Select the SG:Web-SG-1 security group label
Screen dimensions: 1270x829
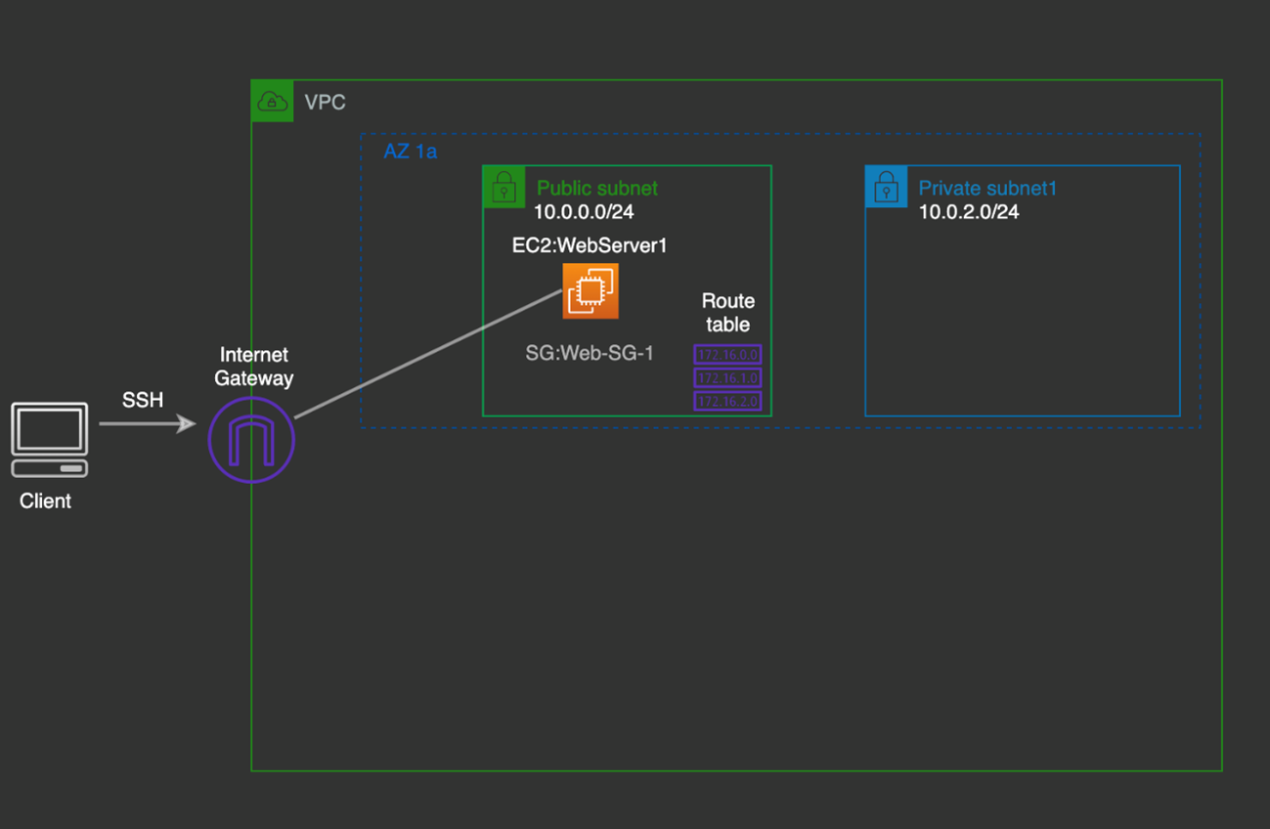point(589,354)
